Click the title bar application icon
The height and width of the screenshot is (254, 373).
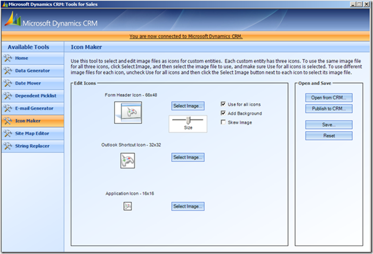[5, 4]
